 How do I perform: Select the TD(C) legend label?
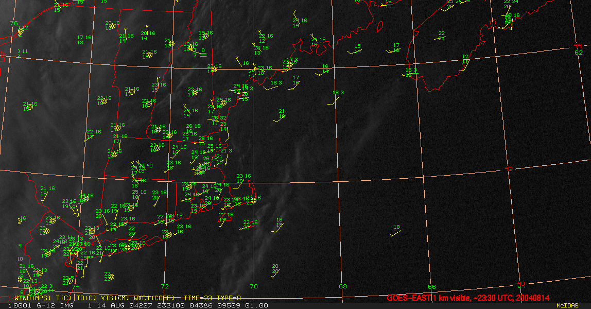click(x=86, y=298)
